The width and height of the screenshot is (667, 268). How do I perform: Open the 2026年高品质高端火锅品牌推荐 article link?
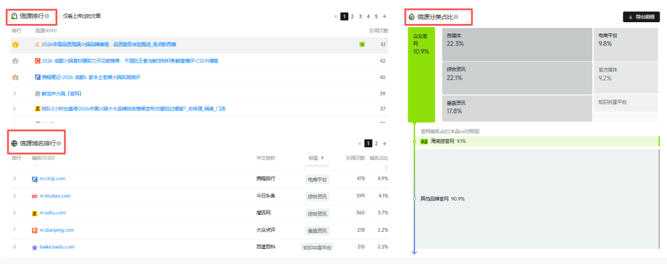click(109, 44)
